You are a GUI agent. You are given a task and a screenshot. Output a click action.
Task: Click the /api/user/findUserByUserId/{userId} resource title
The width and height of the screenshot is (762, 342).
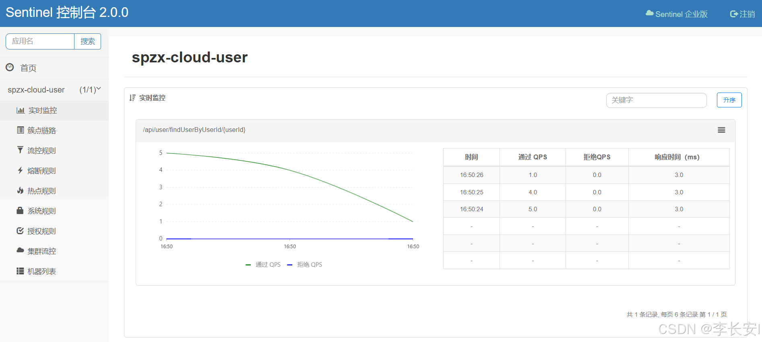tap(194, 130)
